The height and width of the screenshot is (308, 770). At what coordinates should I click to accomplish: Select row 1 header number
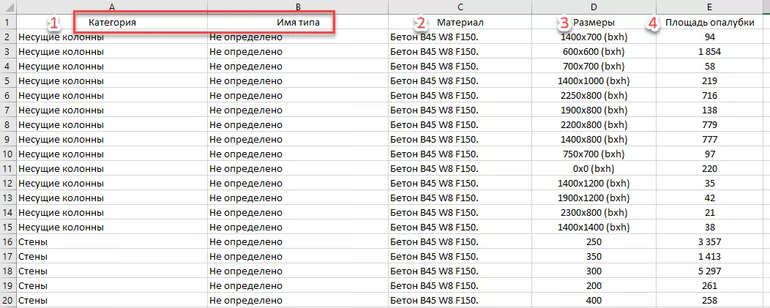coord(7,23)
